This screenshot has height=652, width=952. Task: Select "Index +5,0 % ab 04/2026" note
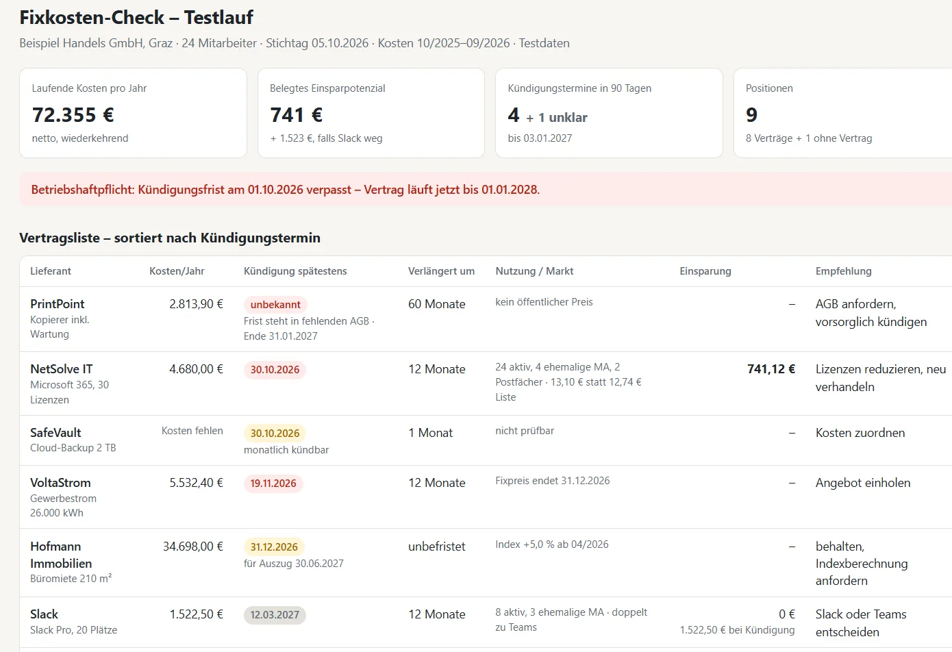coord(552,544)
